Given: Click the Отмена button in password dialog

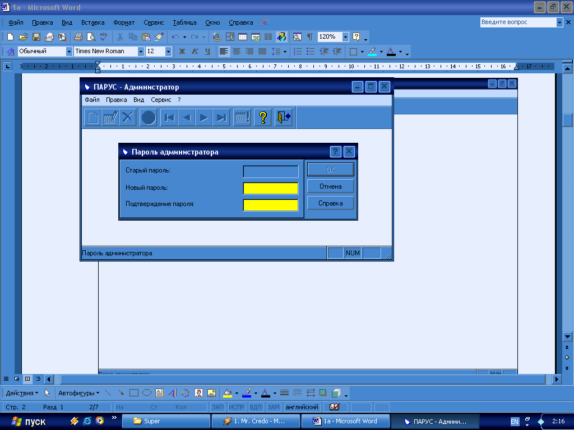Looking at the screenshot, I should coord(330,186).
